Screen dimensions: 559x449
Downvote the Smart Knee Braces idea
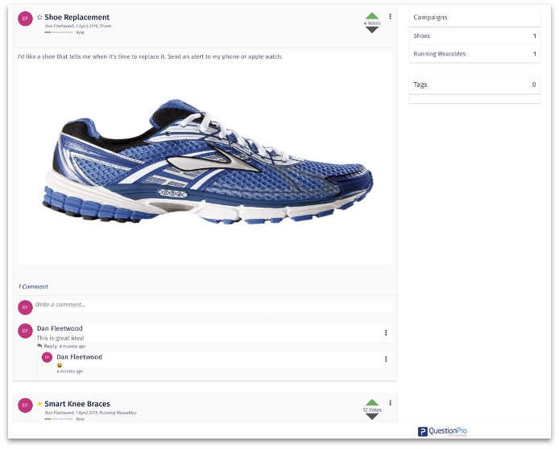coord(372,416)
